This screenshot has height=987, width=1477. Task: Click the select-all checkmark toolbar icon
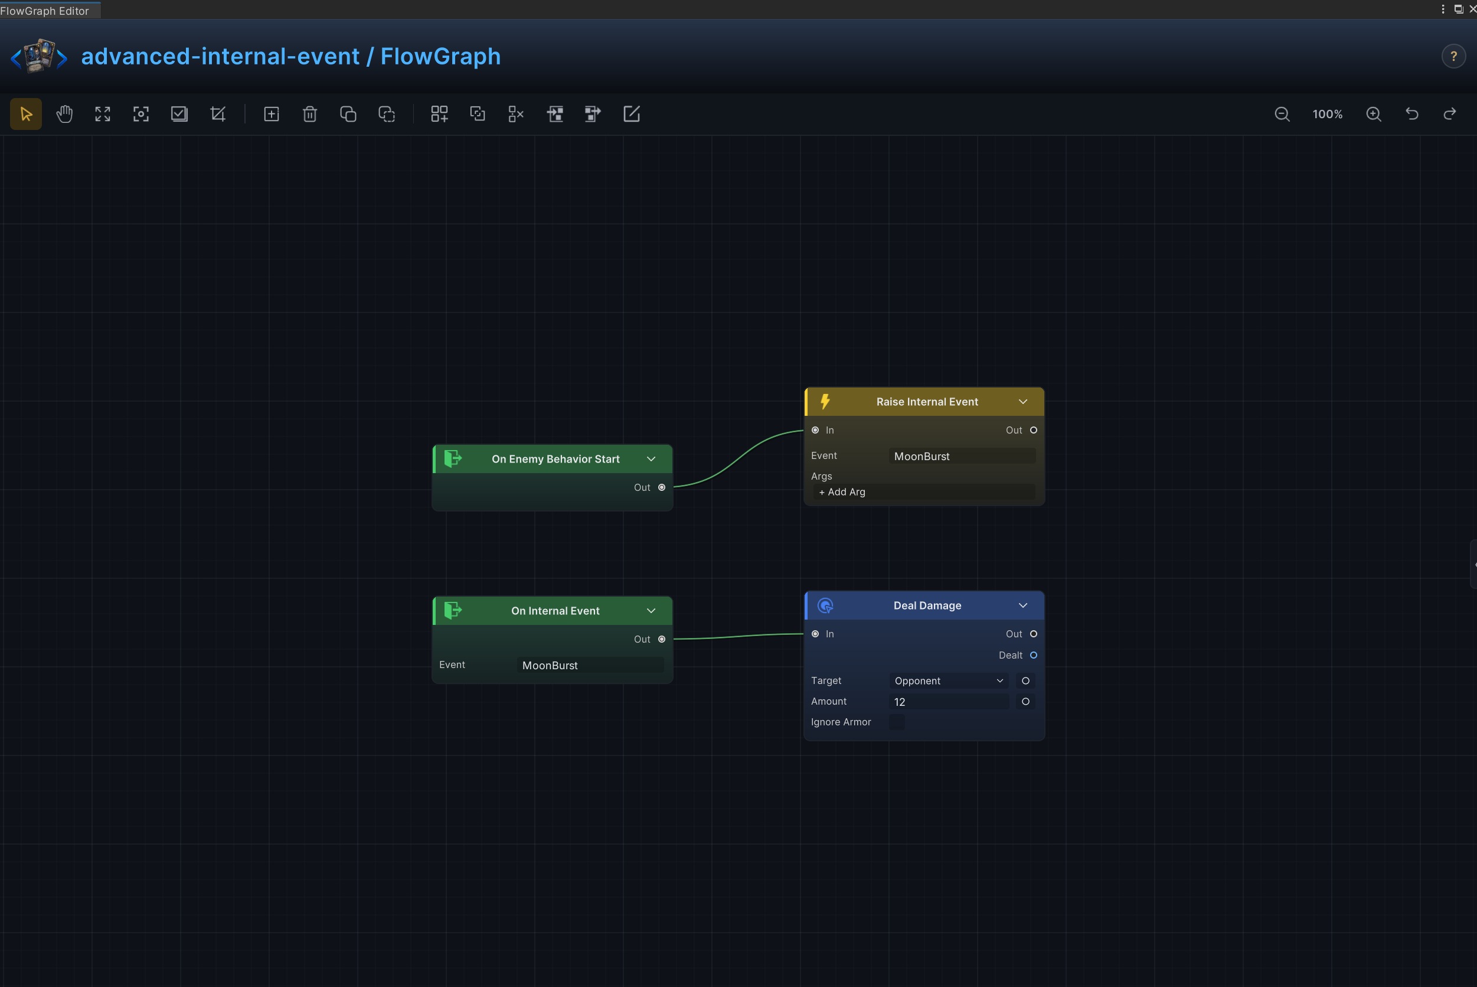(179, 114)
